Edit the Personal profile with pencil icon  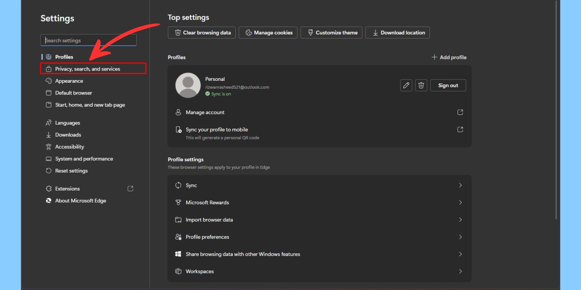(x=406, y=85)
